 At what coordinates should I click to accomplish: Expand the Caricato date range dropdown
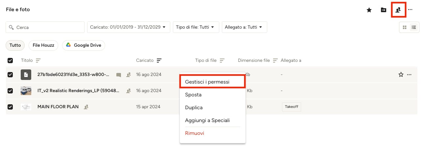(129, 27)
